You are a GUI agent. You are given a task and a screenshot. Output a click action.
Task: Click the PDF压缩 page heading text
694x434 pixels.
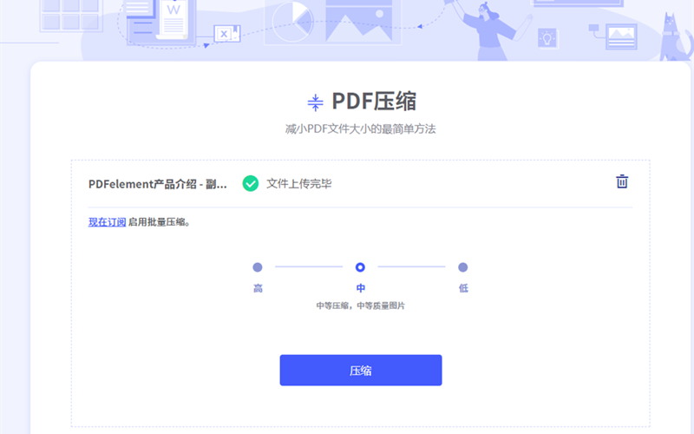click(374, 102)
